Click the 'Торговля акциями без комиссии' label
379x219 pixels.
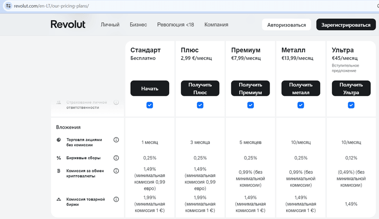pyautogui.click(x=84, y=142)
